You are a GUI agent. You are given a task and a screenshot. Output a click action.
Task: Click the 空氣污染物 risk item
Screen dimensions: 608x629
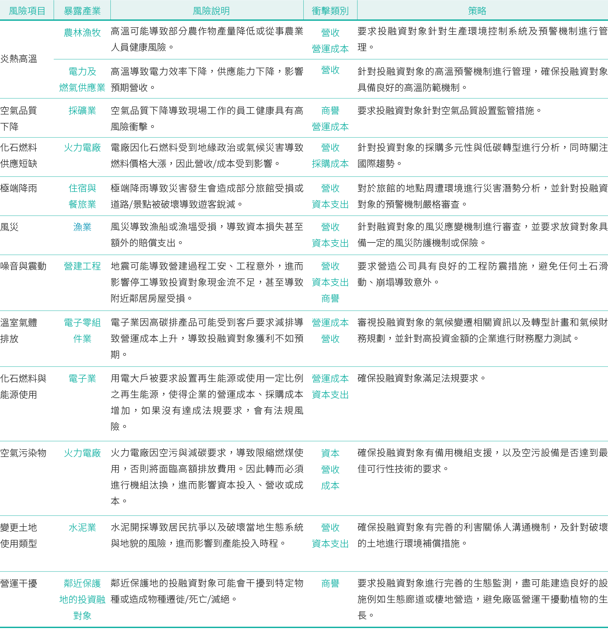click(x=23, y=453)
